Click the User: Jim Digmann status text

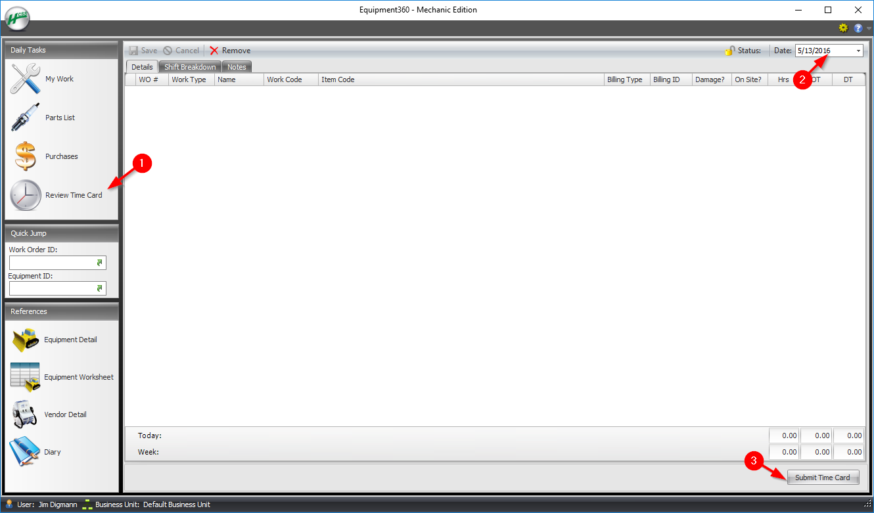[47, 504]
